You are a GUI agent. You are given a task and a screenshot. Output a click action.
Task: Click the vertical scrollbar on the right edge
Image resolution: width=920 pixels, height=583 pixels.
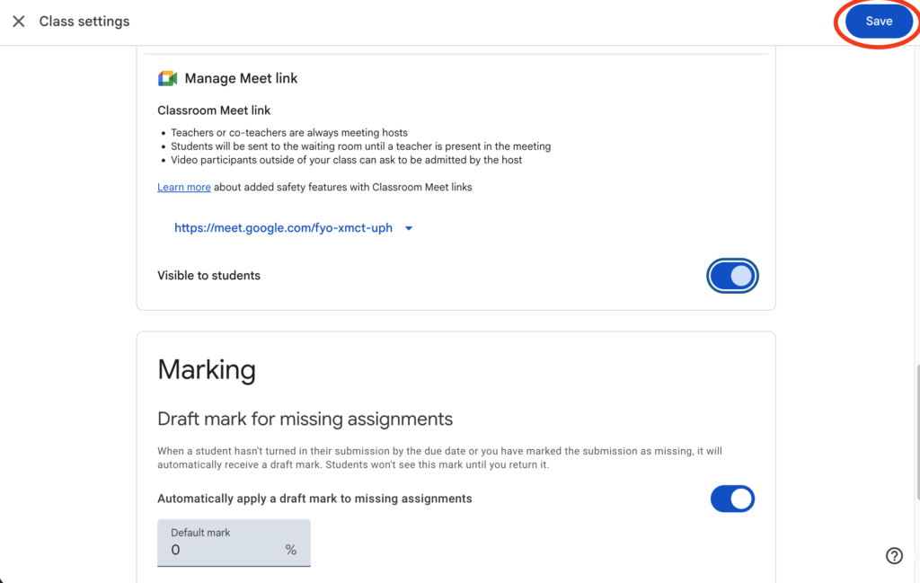coord(916,431)
